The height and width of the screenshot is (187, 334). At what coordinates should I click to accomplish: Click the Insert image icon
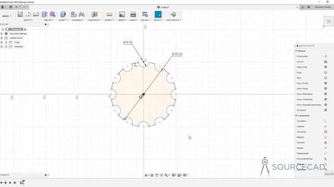coord(122,15)
